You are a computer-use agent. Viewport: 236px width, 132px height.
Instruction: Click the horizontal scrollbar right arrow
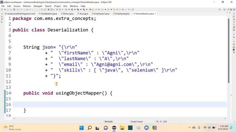tap(225, 118)
